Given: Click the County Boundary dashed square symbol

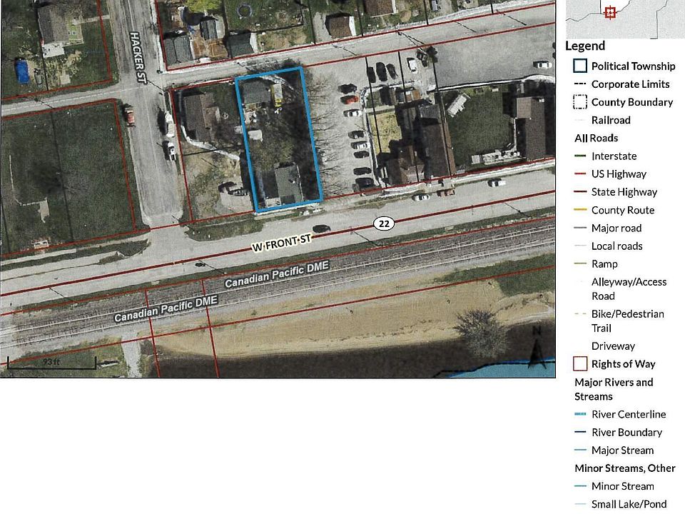Looking at the screenshot, I should (580, 102).
